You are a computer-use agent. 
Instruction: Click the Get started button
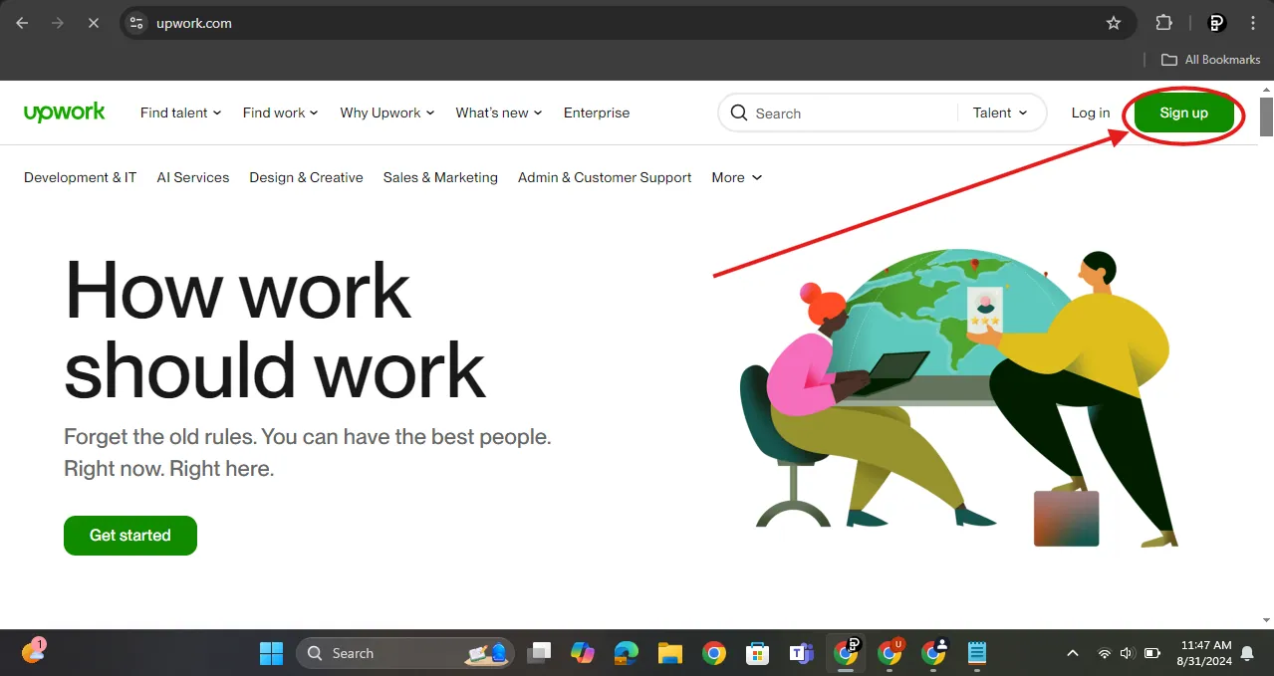click(129, 535)
